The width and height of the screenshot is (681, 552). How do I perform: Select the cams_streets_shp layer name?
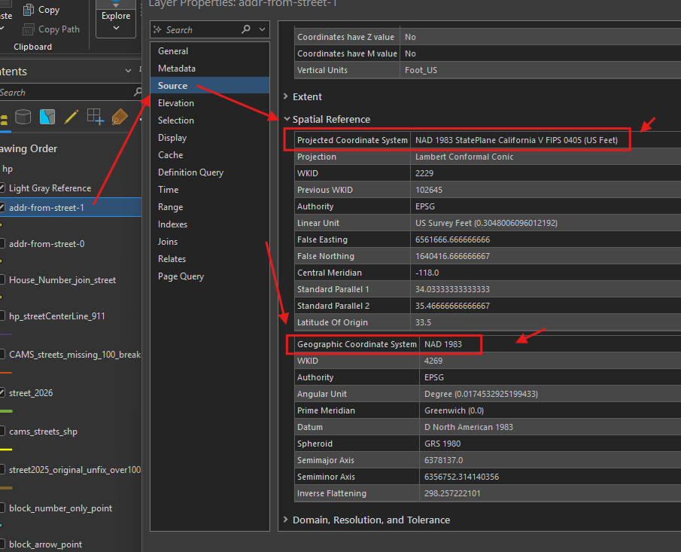tap(43, 432)
